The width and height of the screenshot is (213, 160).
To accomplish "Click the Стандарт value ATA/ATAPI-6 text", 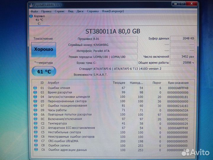I will [x=127, y=69].
